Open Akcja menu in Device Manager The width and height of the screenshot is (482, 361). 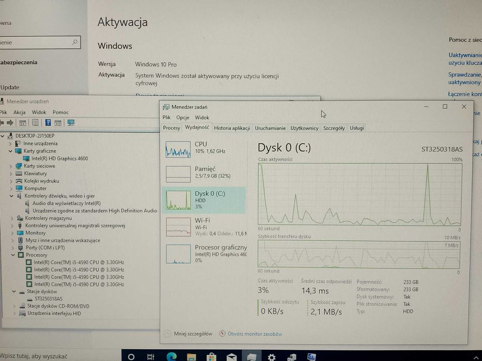click(19, 112)
